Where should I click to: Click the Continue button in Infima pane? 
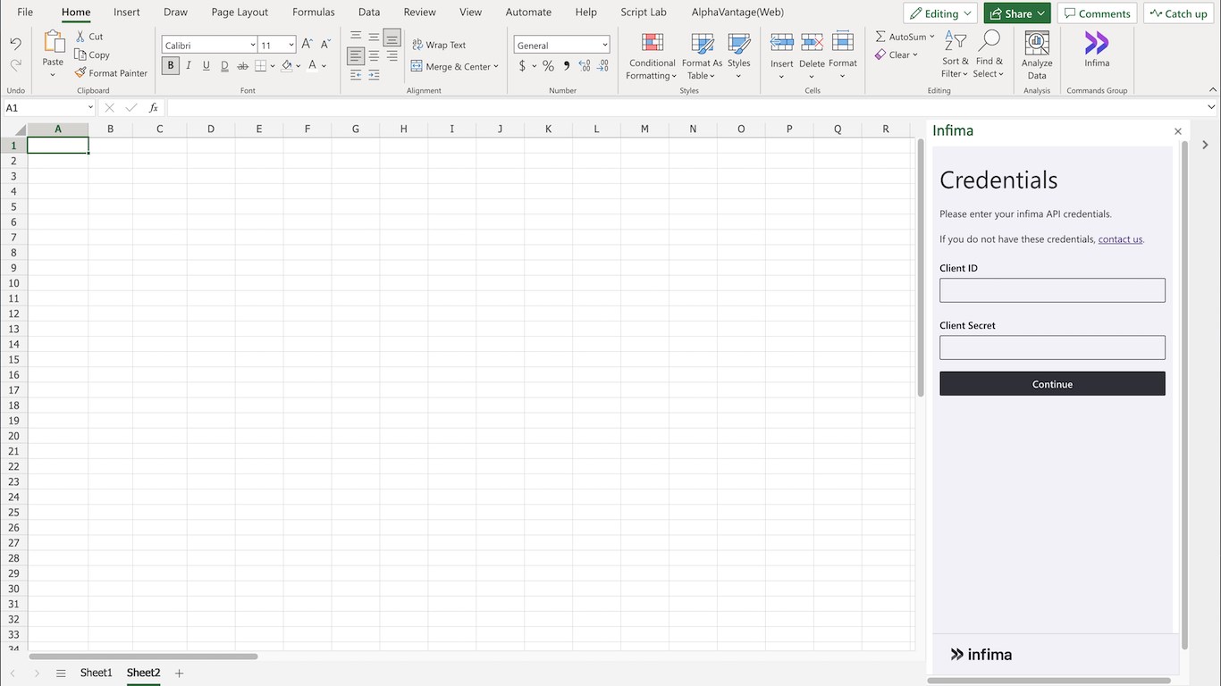1052,384
